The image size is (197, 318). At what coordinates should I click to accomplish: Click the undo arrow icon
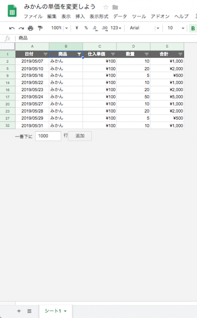(12, 28)
